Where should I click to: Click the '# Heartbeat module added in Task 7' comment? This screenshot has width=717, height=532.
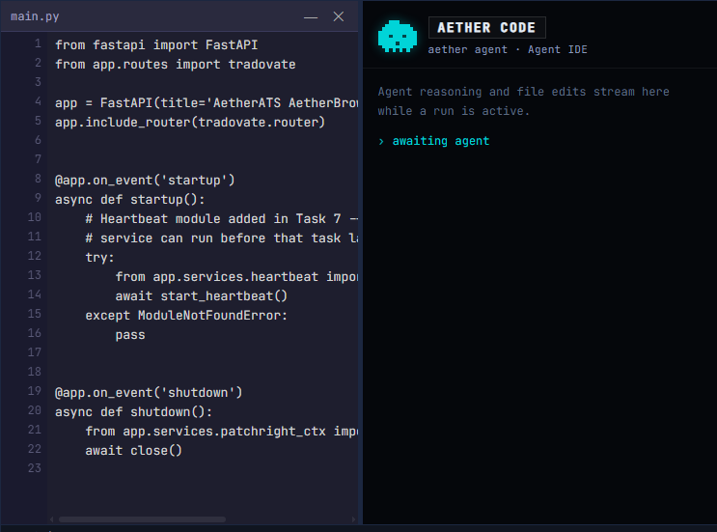pos(221,218)
